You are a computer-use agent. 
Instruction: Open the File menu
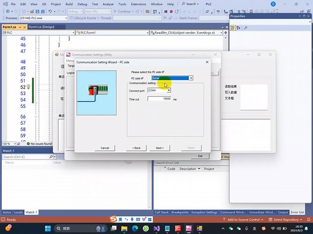pos(13,4)
